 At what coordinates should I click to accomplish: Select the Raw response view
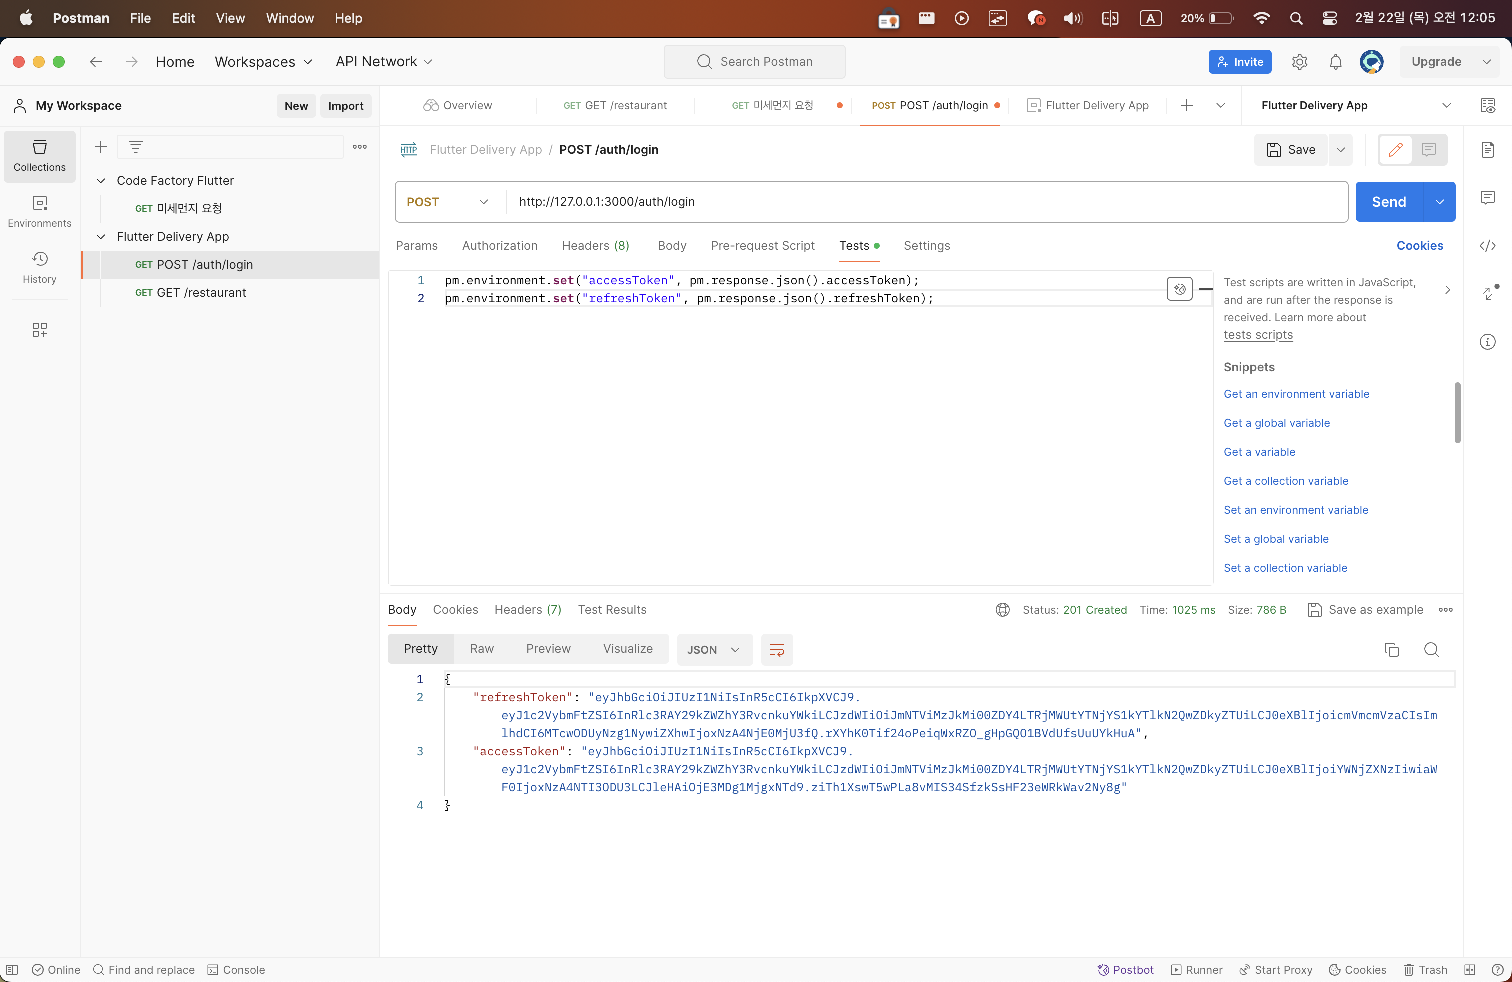(x=482, y=649)
